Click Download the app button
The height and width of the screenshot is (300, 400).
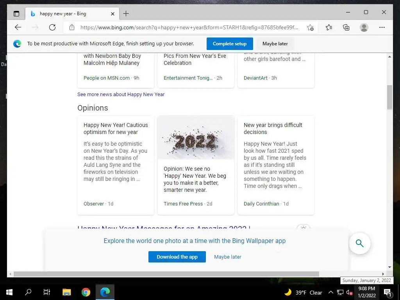177,257
